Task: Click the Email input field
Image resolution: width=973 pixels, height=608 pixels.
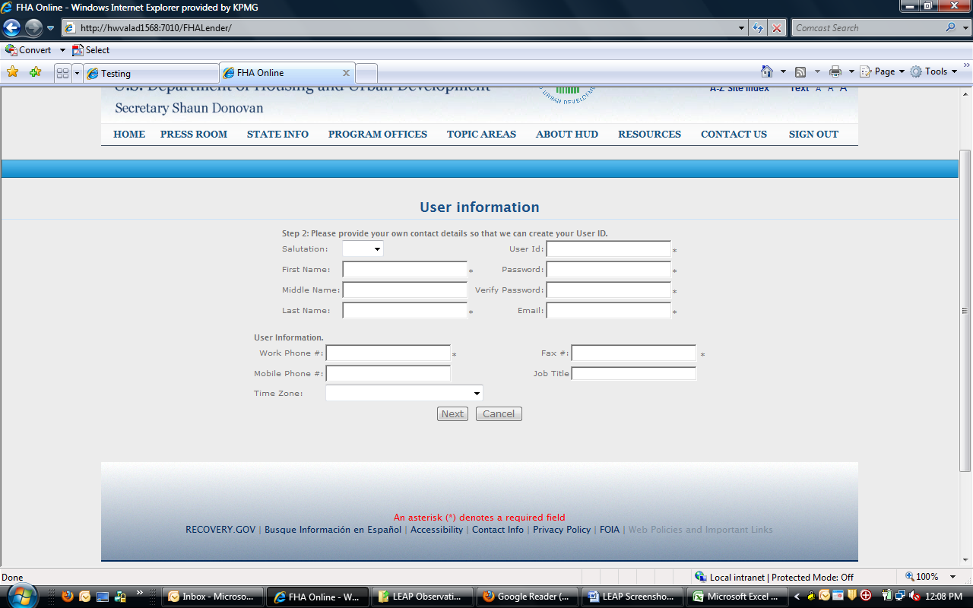Action: [609, 311]
